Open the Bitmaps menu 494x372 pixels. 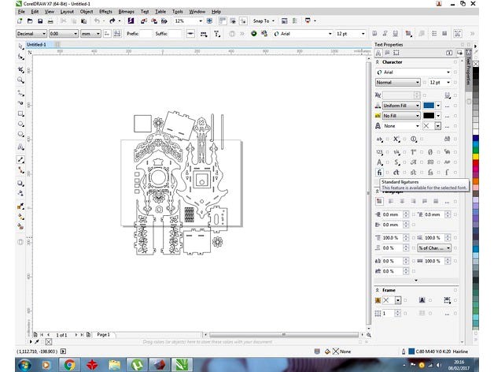126,12
